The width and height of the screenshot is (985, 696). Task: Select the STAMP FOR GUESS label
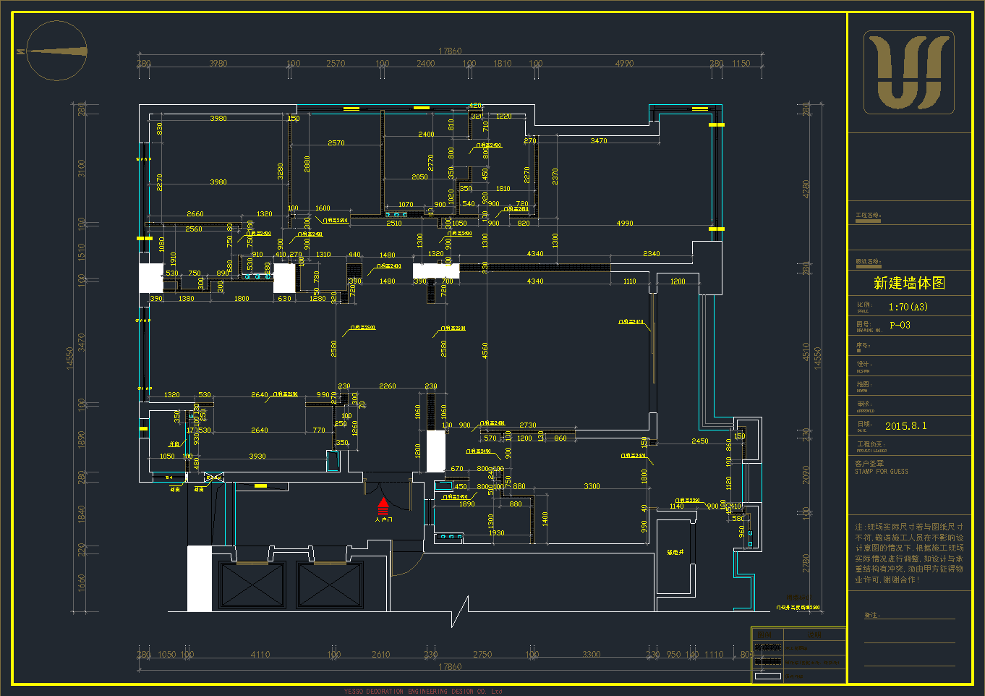(881, 472)
